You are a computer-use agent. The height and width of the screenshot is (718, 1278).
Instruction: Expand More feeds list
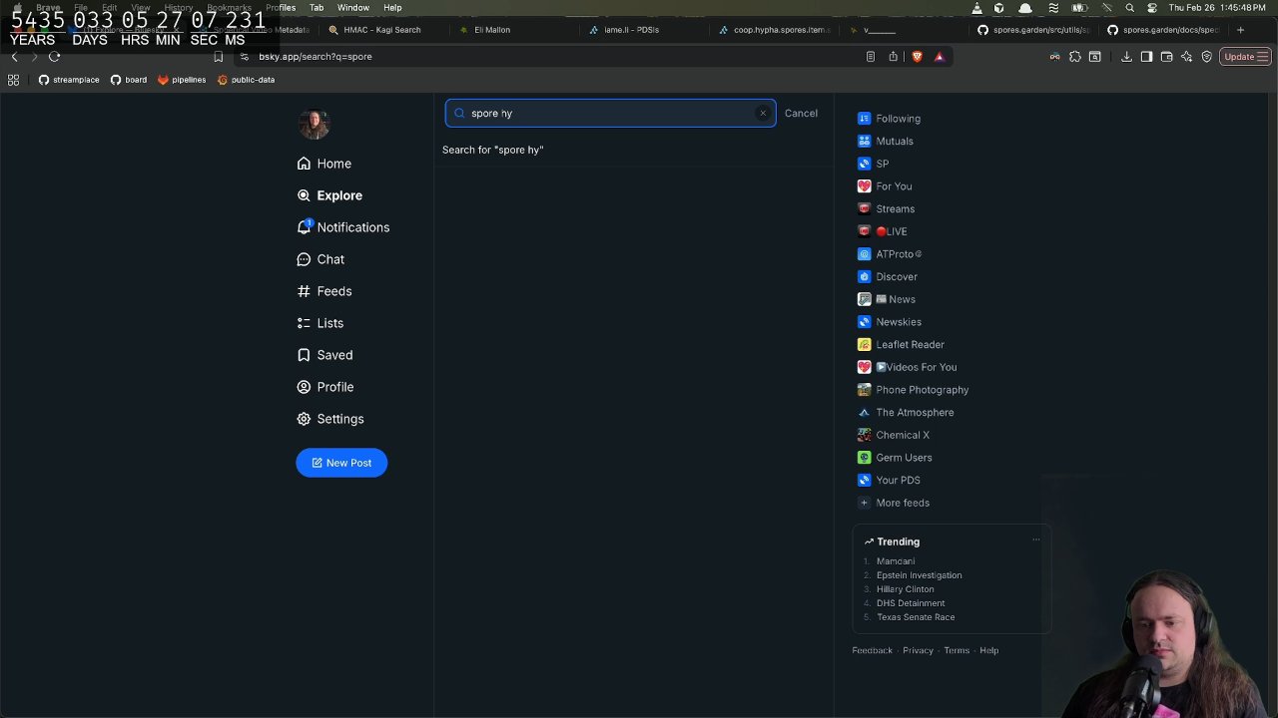pyautogui.click(x=902, y=503)
